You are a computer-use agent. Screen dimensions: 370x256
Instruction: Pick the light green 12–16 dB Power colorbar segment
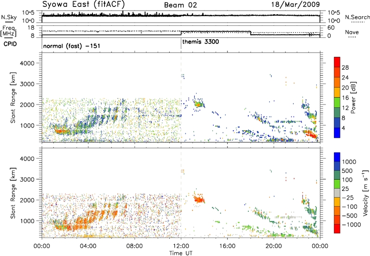(x=337, y=102)
